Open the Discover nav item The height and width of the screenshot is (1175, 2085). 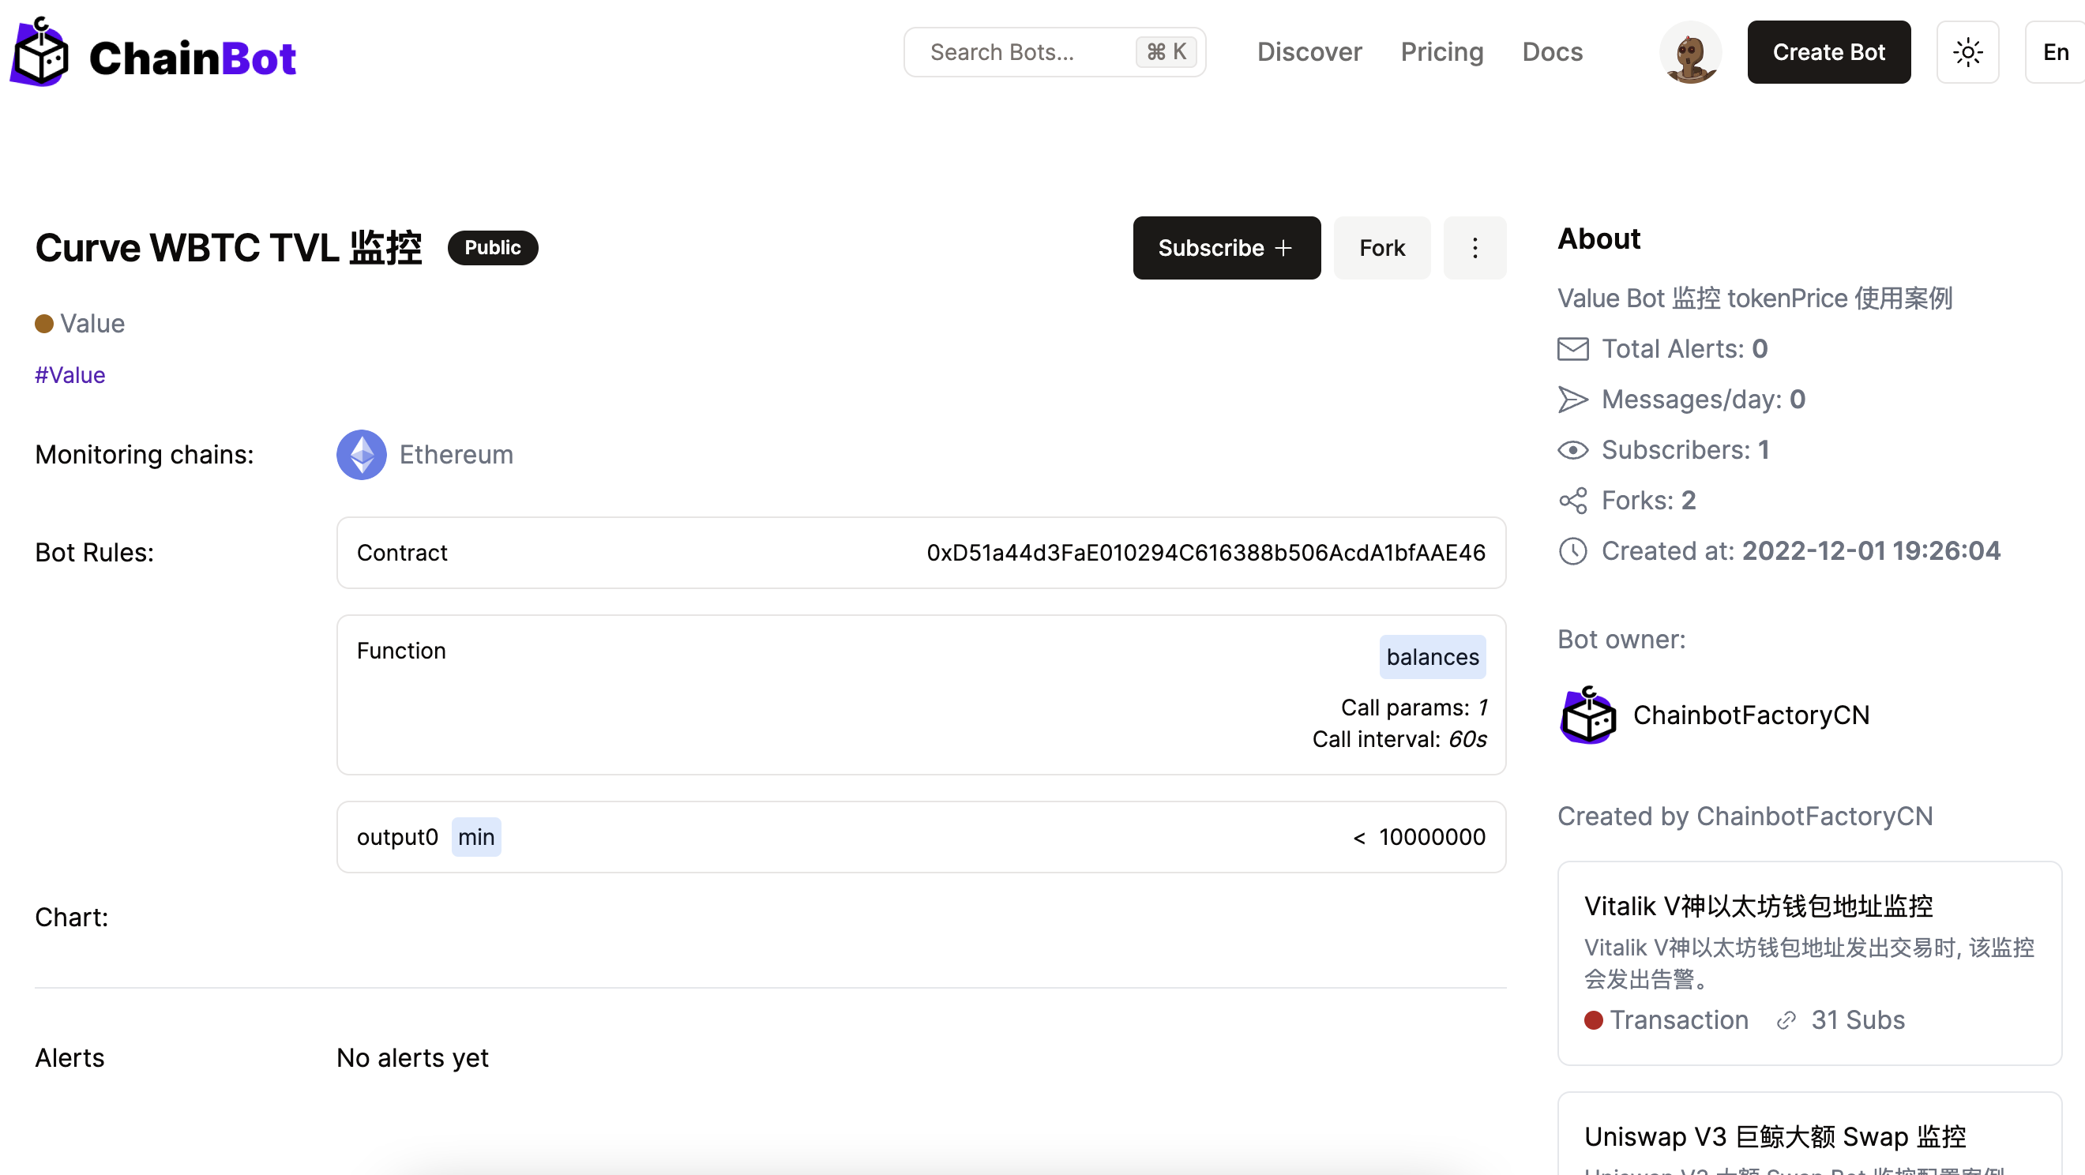pos(1309,53)
